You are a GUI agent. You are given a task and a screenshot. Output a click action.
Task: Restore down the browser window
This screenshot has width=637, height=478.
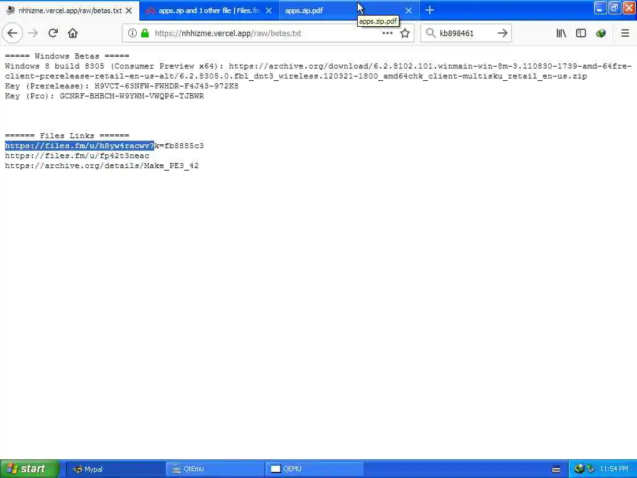coord(614,7)
